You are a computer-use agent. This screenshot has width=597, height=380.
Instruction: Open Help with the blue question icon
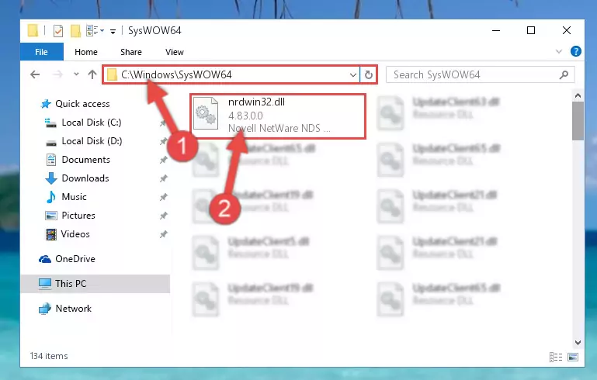click(x=576, y=51)
